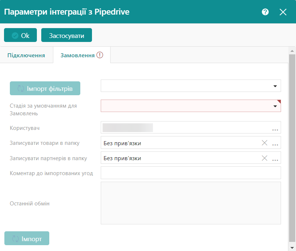The width and height of the screenshot is (296, 251).
Task: Click the Записувати товари в папку field text
Action: point(122,143)
